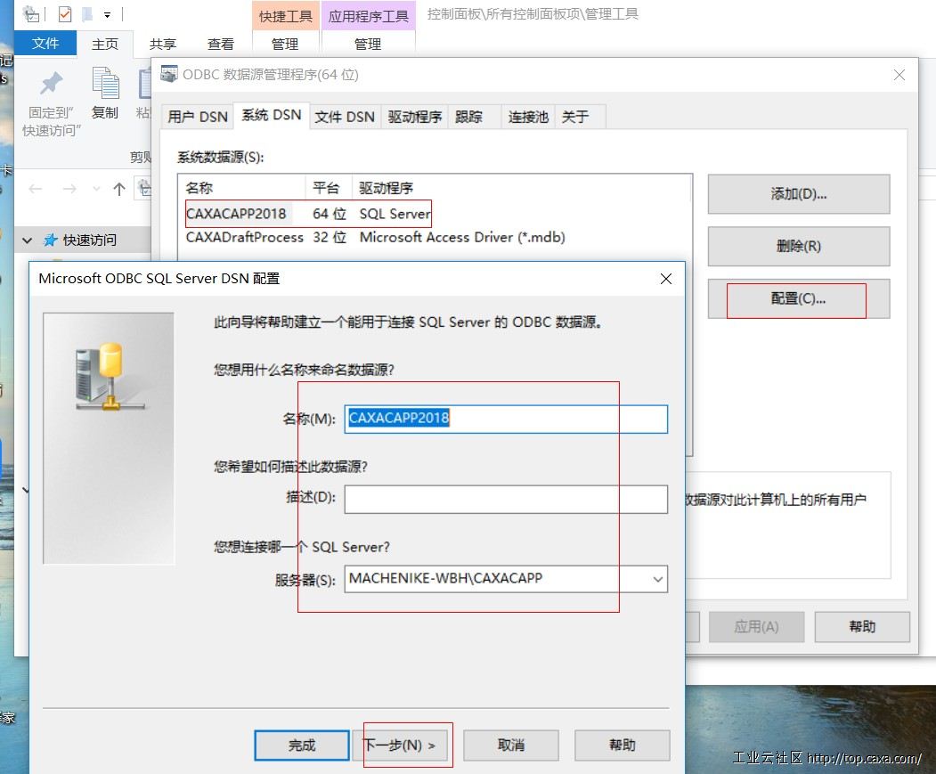Click the Description(D) input field
Viewport: 936px width, 774px height.
pos(506,500)
